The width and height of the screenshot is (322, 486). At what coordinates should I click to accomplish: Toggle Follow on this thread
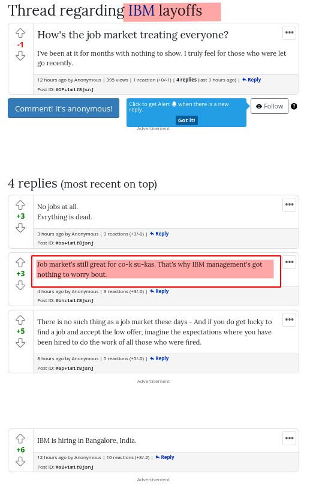tap(269, 106)
